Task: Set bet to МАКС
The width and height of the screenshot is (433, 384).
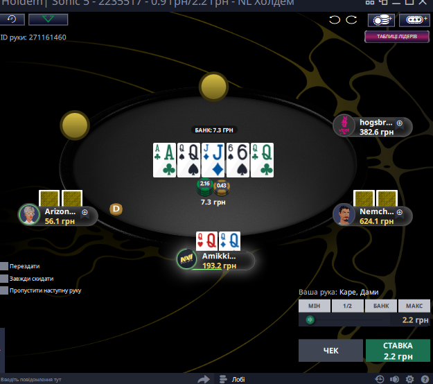Action: [x=414, y=306]
